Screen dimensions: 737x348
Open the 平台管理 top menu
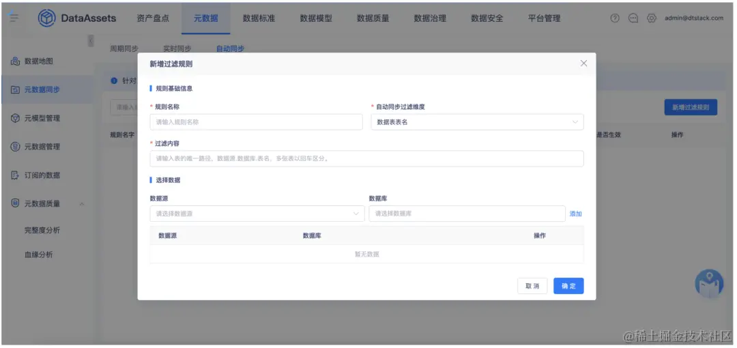pos(545,18)
